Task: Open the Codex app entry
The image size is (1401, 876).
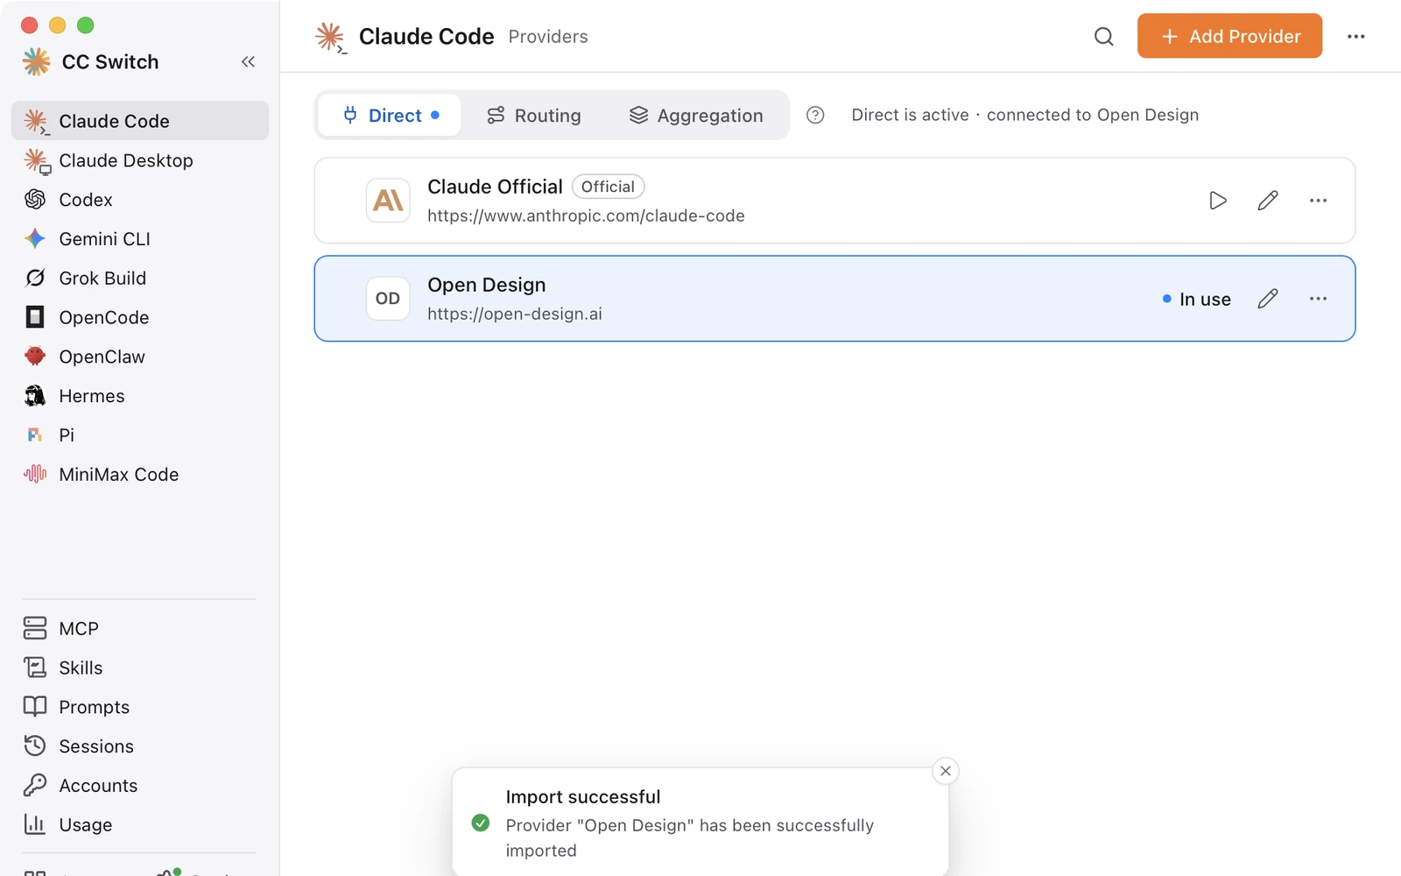Action: 140,200
